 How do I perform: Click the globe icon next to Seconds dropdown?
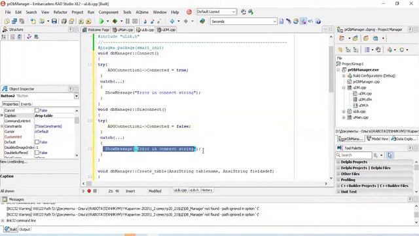(296, 22)
